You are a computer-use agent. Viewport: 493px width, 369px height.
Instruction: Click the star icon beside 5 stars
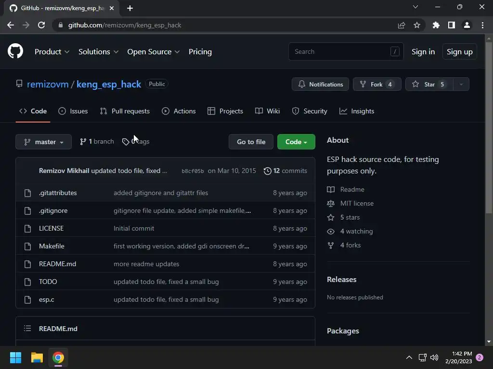click(331, 218)
